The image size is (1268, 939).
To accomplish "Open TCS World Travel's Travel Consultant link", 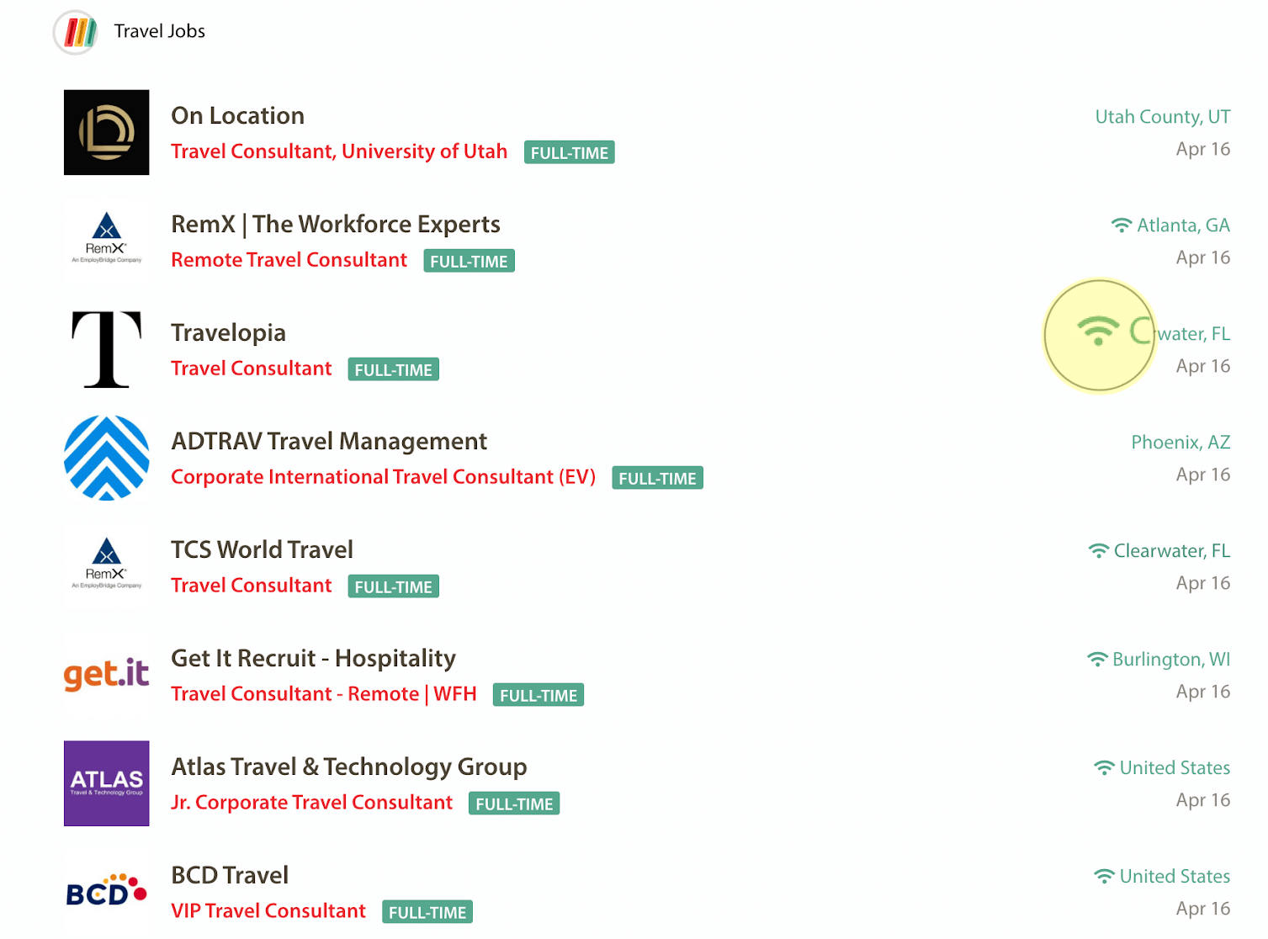I will tap(251, 586).
